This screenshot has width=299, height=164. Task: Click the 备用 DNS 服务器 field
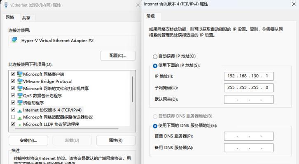249,148
